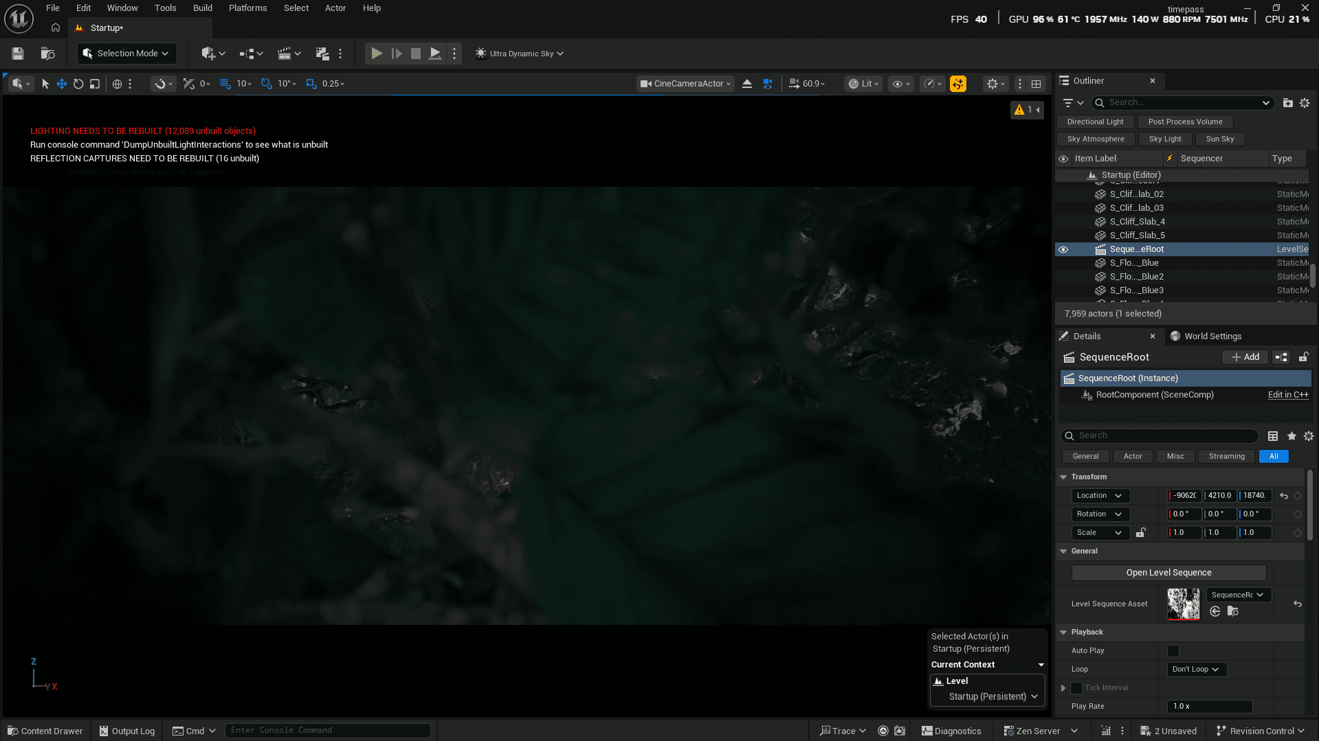Activate the Scale gizmo tool
Viewport: 1319px width, 741px height.
point(95,84)
